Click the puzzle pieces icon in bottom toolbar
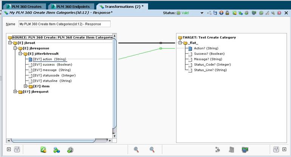Viewport: 291px width, 157px height. point(57,150)
